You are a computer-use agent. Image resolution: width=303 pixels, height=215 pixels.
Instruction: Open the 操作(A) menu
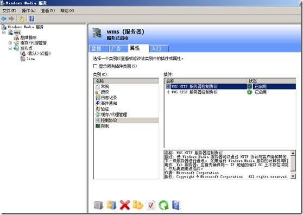pos(29,11)
